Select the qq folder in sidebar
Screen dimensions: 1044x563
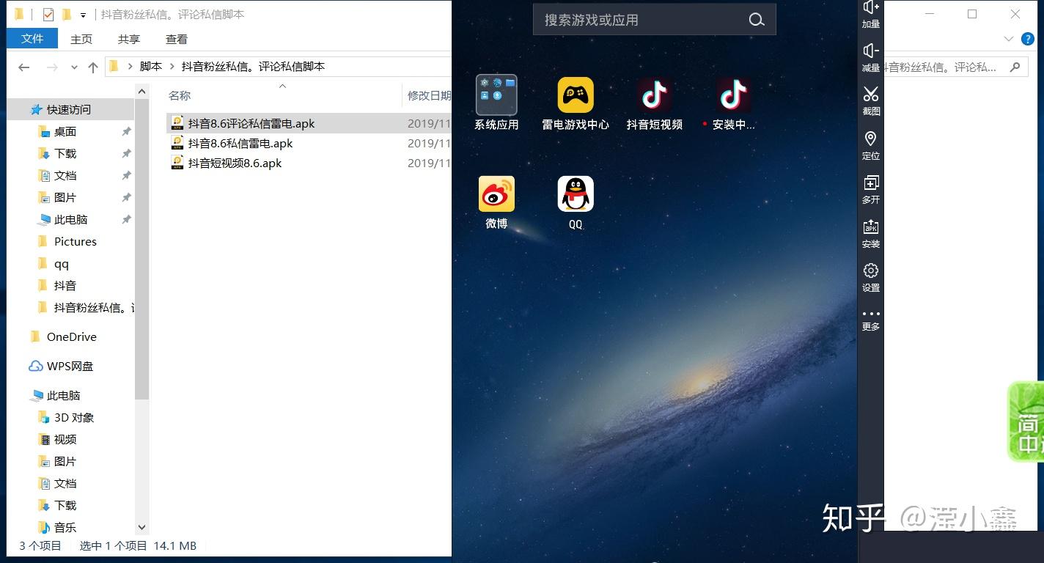[62, 263]
